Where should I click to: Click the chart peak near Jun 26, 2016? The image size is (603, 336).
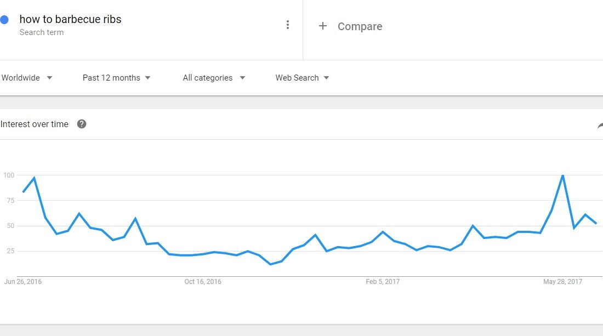[34, 178]
